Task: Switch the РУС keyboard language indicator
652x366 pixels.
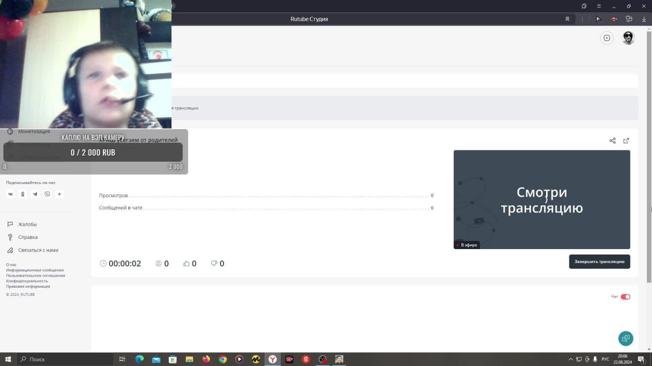Action: (x=606, y=359)
